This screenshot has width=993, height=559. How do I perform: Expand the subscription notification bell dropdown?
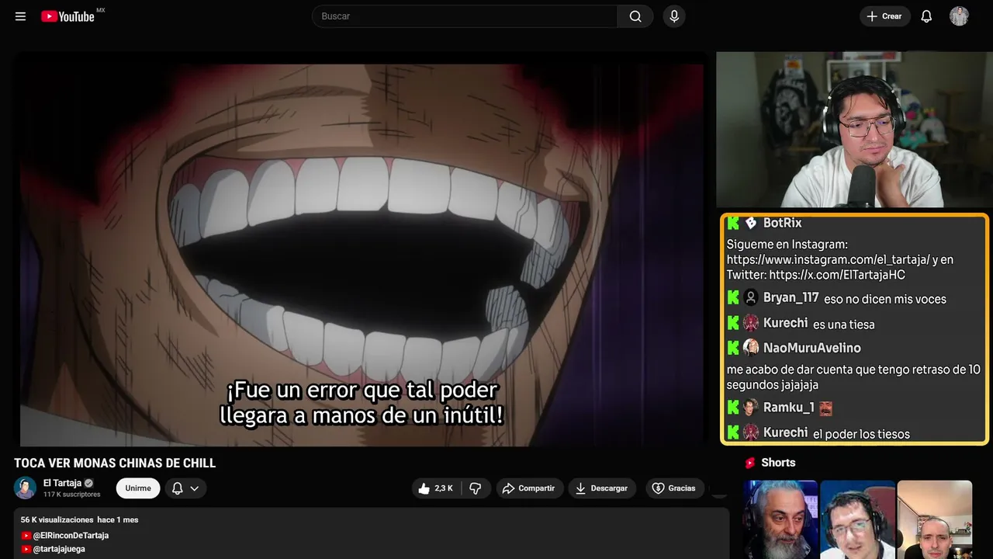pyautogui.click(x=185, y=488)
